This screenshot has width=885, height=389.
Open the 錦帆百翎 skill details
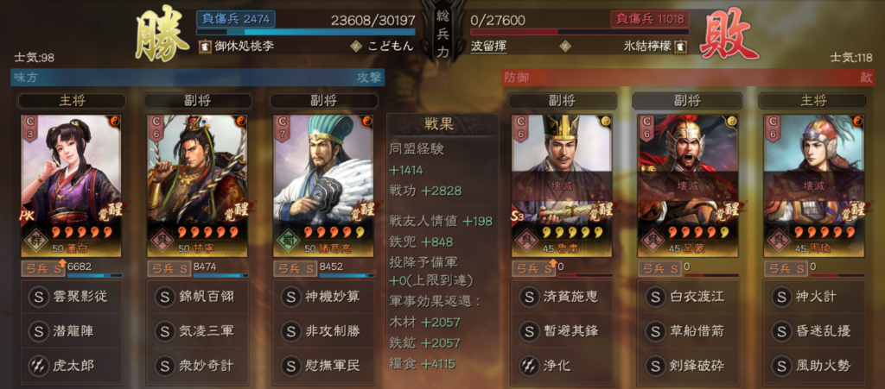point(198,297)
